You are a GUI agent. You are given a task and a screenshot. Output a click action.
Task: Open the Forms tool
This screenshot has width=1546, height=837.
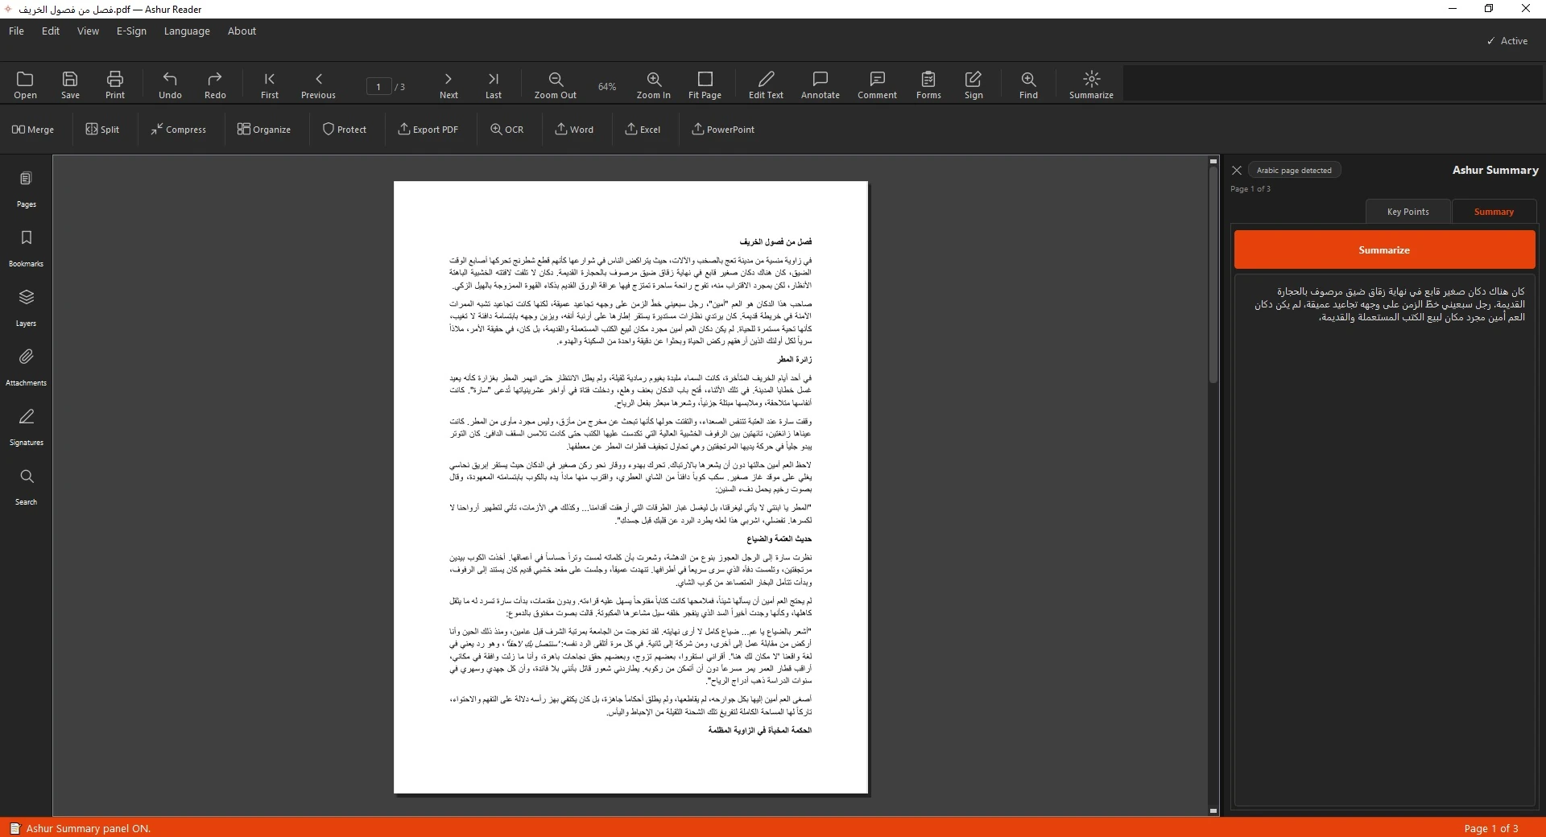[928, 85]
